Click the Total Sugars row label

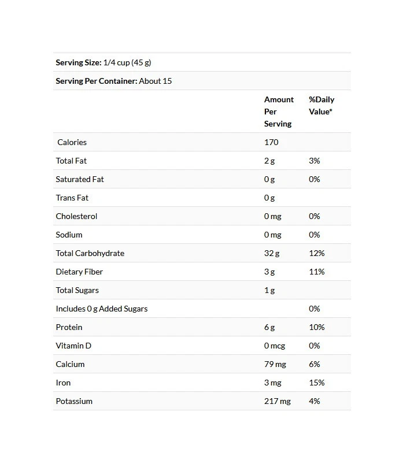[x=77, y=290]
